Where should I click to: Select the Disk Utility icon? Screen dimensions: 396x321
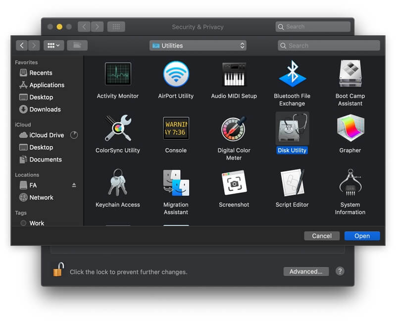(292, 128)
